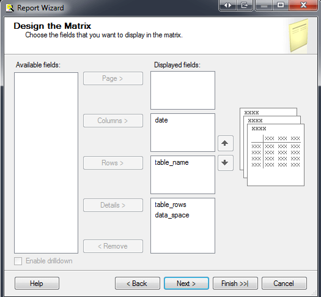This screenshot has height=297, width=321.
Task: Click the send-to window title bar icon
Action: point(245,5)
